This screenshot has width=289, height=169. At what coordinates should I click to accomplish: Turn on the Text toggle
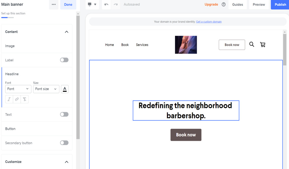64,114
